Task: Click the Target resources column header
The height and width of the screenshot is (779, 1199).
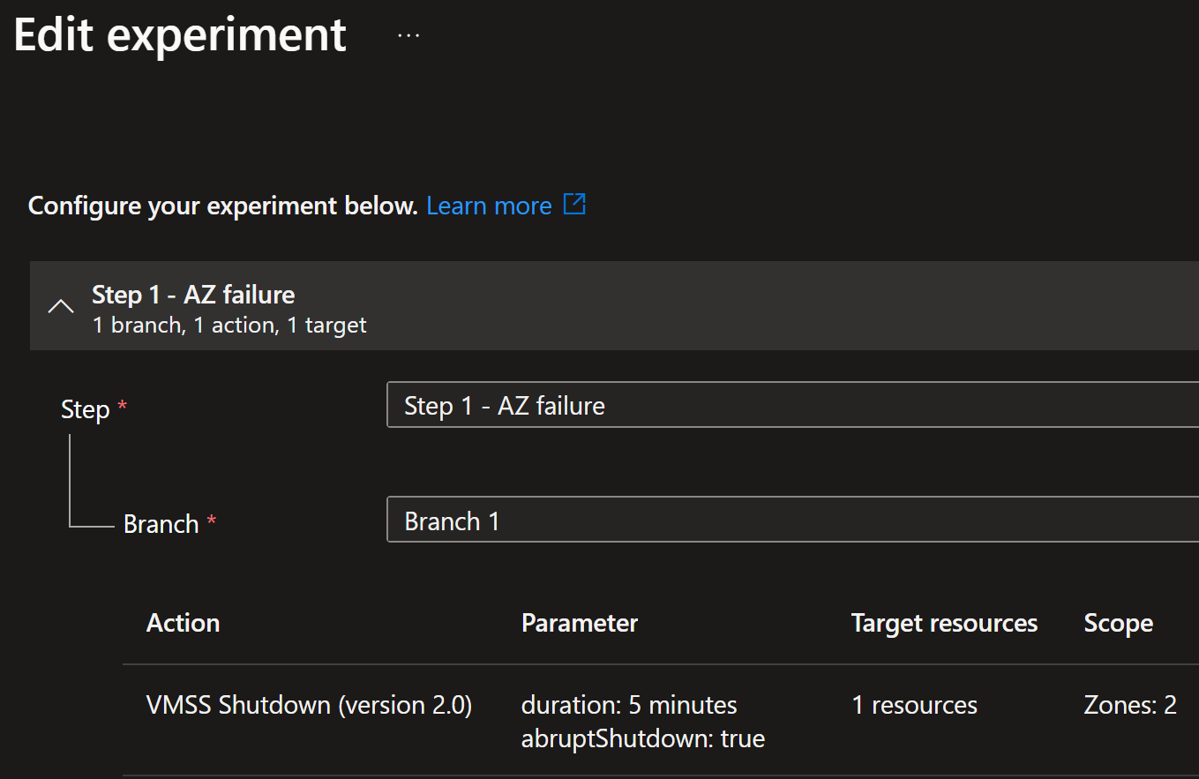Action: click(944, 623)
